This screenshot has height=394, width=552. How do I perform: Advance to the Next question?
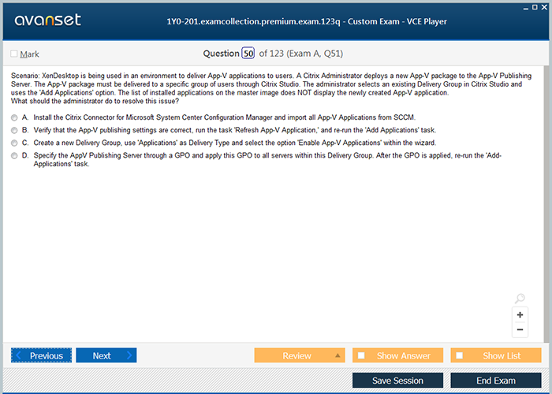(x=106, y=355)
